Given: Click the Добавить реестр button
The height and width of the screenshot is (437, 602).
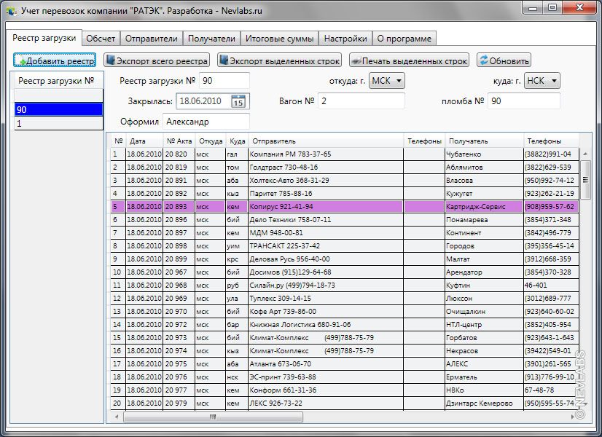Looking at the screenshot, I should [x=55, y=61].
